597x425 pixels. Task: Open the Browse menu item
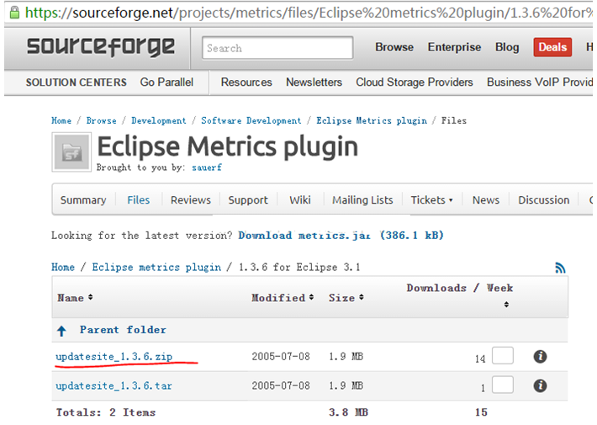394,47
